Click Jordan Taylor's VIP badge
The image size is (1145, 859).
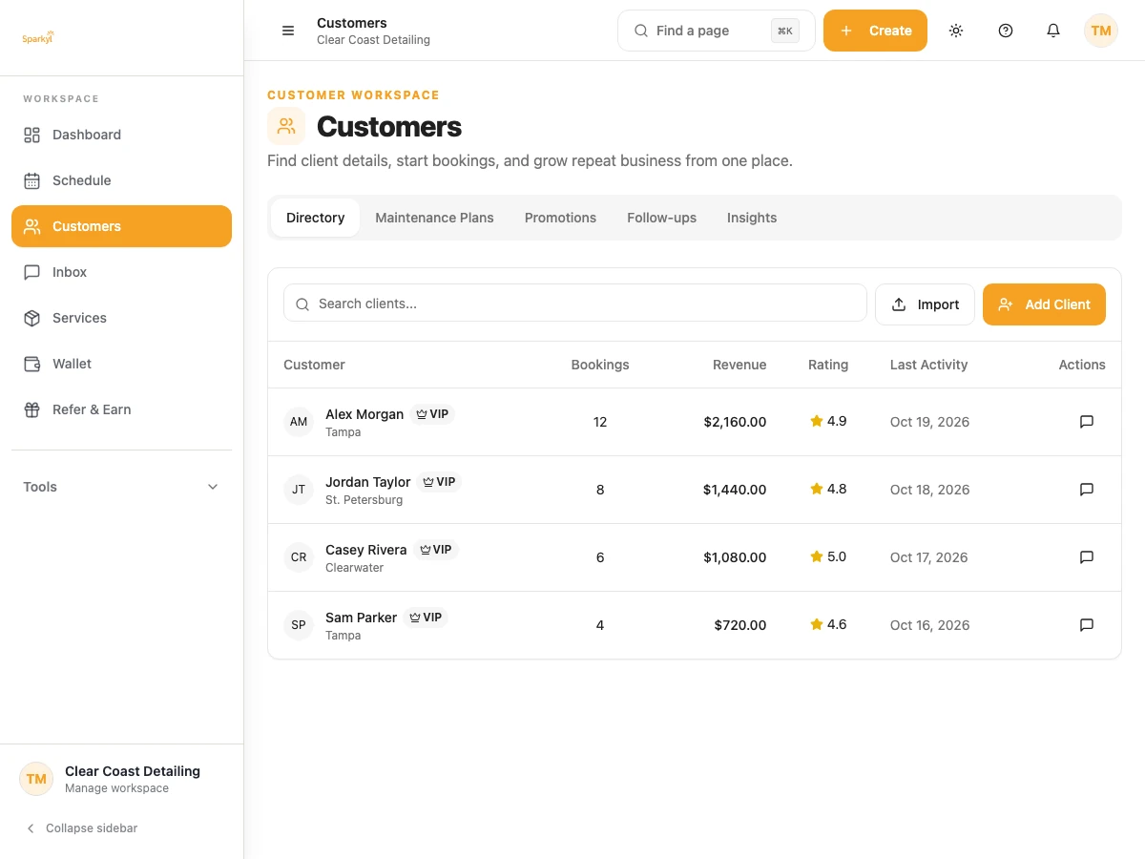click(x=440, y=482)
